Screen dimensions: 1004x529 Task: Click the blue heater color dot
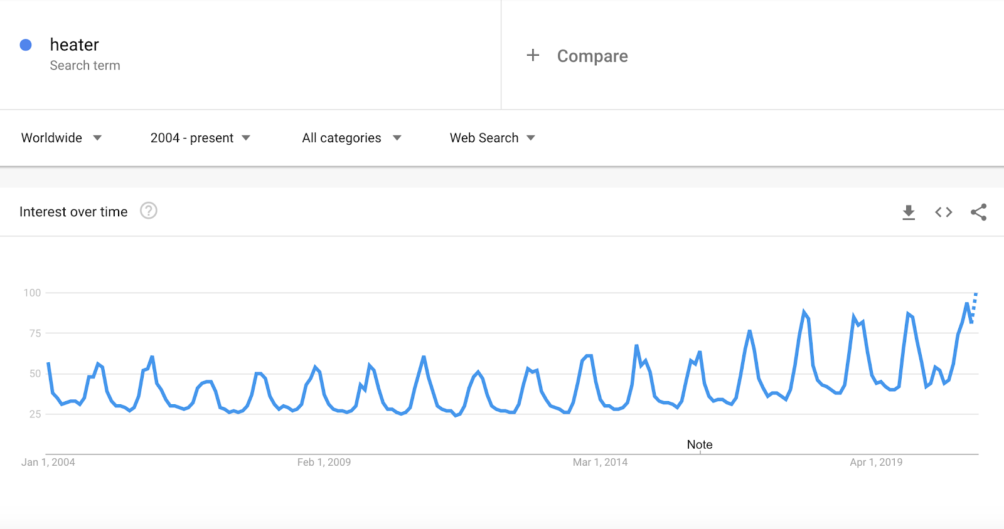point(26,45)
